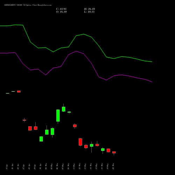Click the 13 May date label
Screen dimensions: 175x175
pyautogui.click(x=85, y=166)
